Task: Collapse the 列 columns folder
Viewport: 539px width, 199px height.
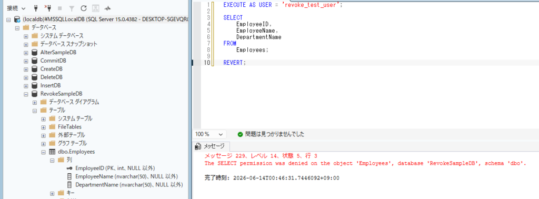Action: coord(52,160)
